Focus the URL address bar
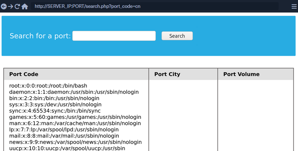Image resolution: width=298 pixels, height=151 pixels. (154, 6)
